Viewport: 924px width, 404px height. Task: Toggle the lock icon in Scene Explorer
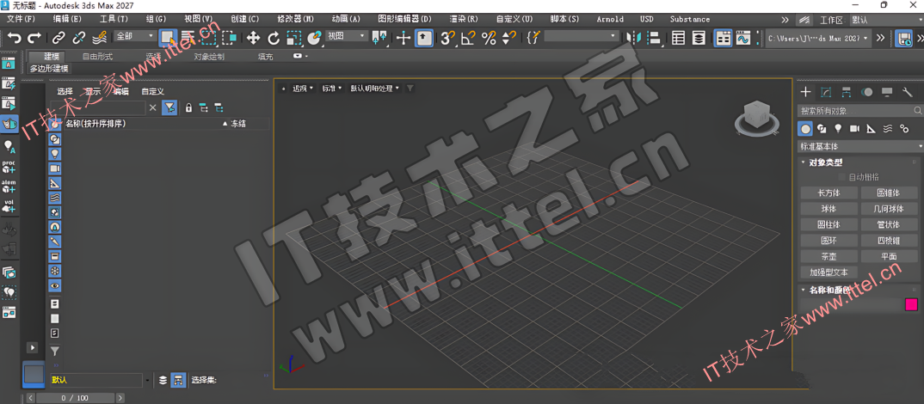pyautogui.click(x=188, y=107)
